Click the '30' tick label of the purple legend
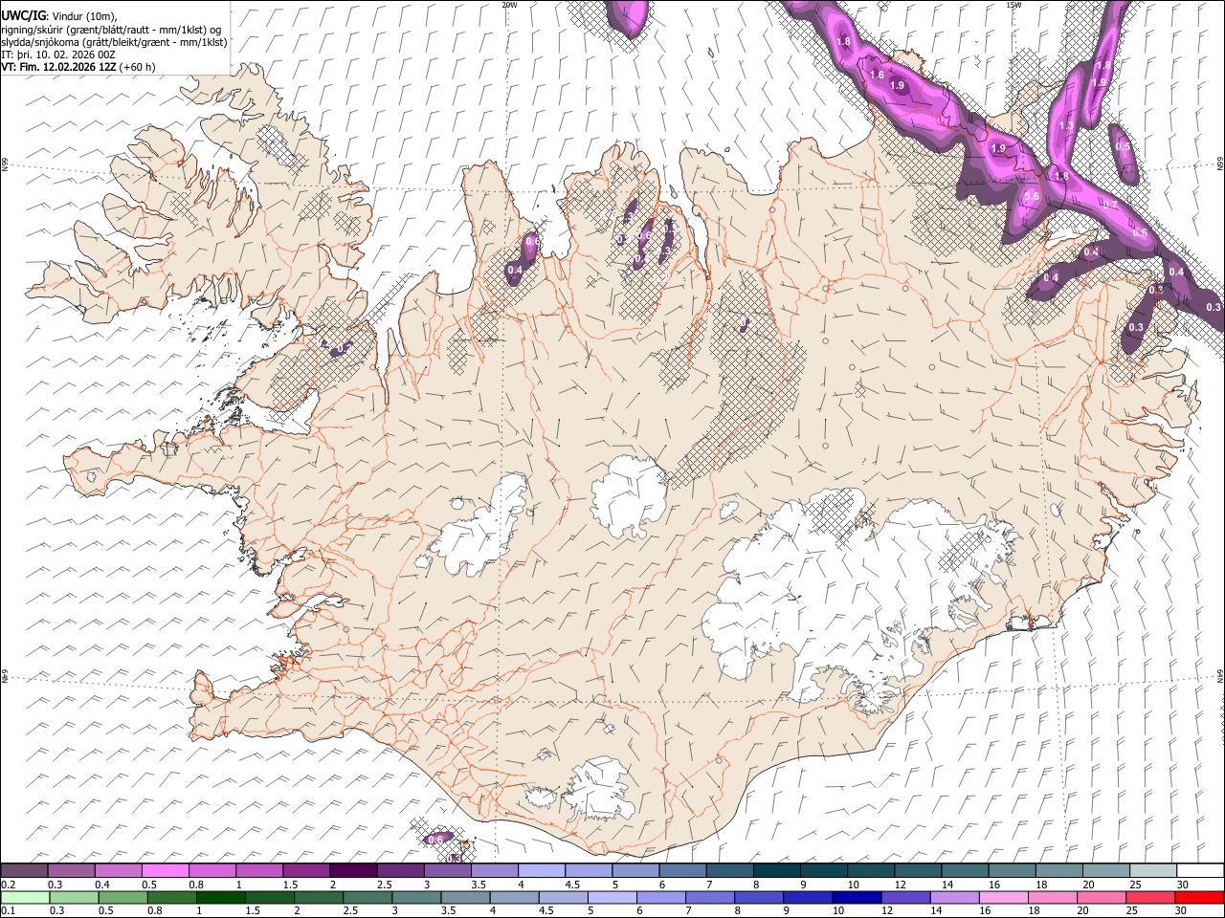This screenshot has height=918, width=1225. 1183,885
